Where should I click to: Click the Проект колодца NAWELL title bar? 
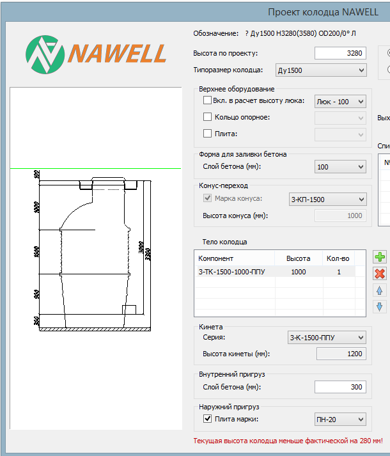pyautogui.click(x=195, y=12)
